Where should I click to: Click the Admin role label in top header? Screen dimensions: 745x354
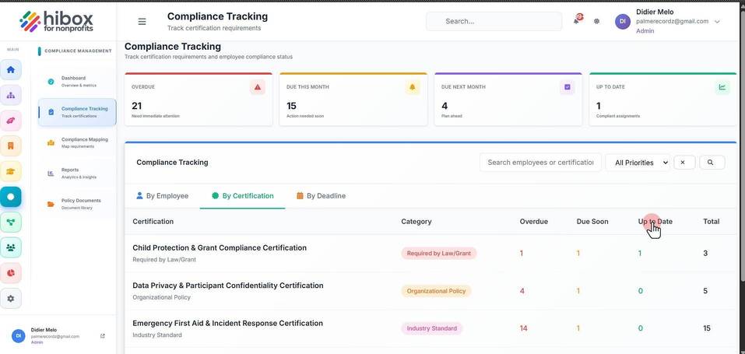click(x=645, y=31)
